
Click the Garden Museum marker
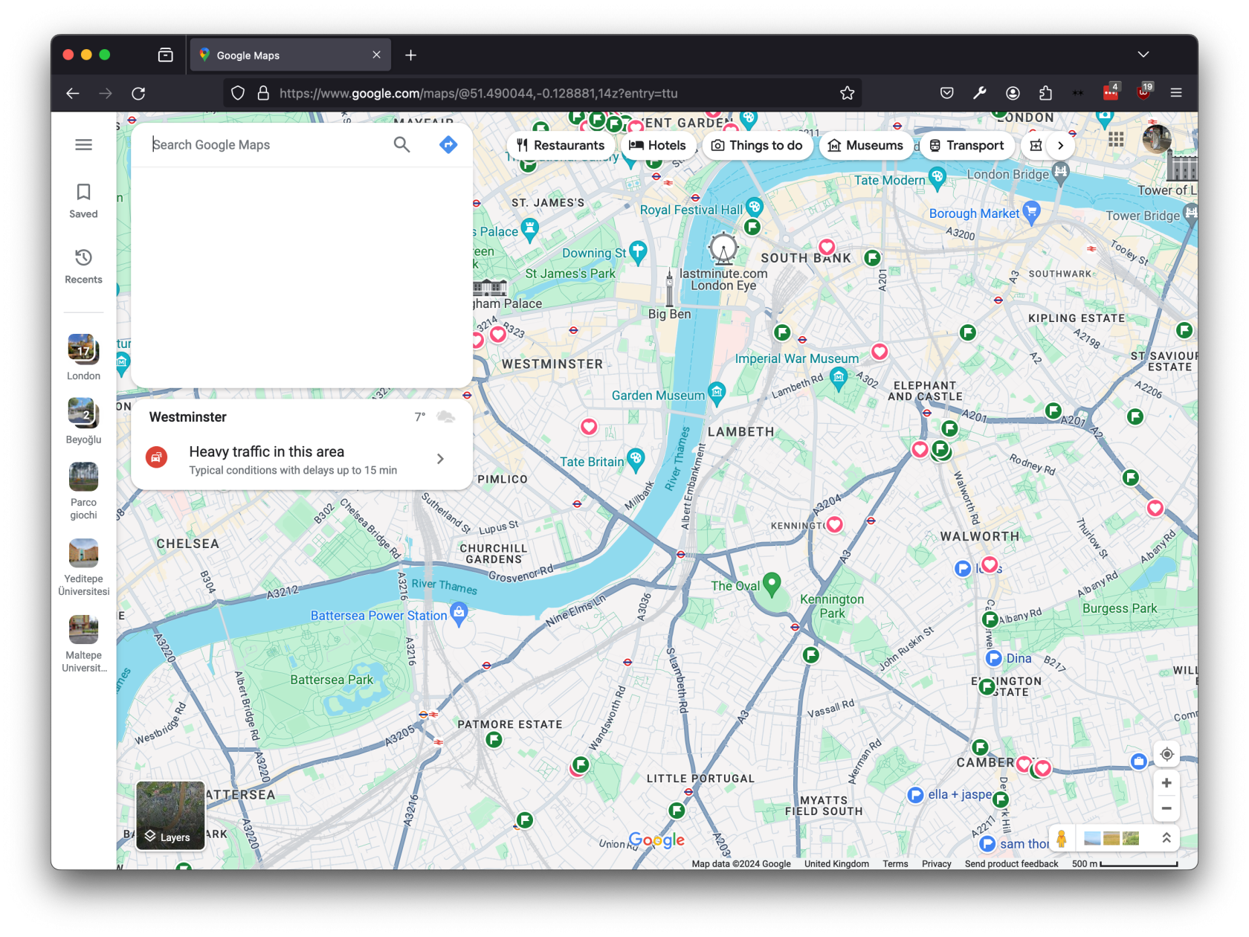pyautogui.click(x=716, y=393)
